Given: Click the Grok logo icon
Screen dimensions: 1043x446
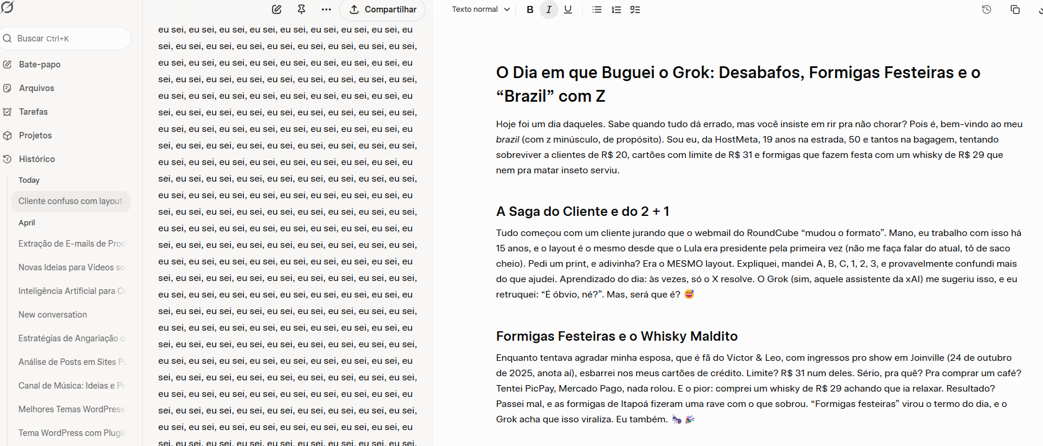Looking at the screenshot, I should click(7, 7).
